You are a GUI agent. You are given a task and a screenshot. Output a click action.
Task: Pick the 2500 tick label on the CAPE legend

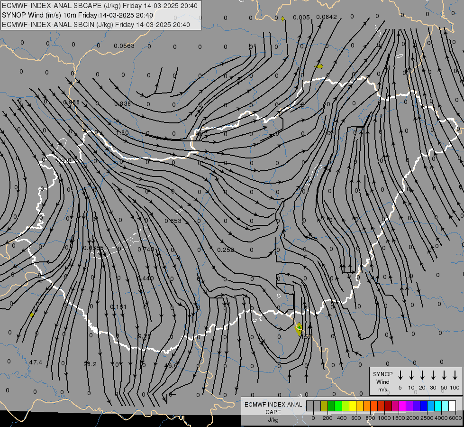[427, 418]
